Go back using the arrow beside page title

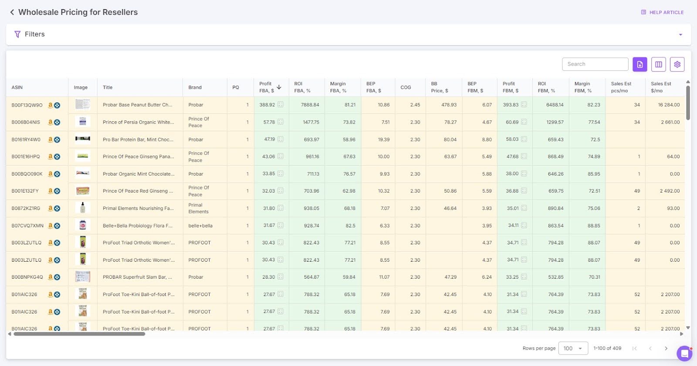(12, 12)
